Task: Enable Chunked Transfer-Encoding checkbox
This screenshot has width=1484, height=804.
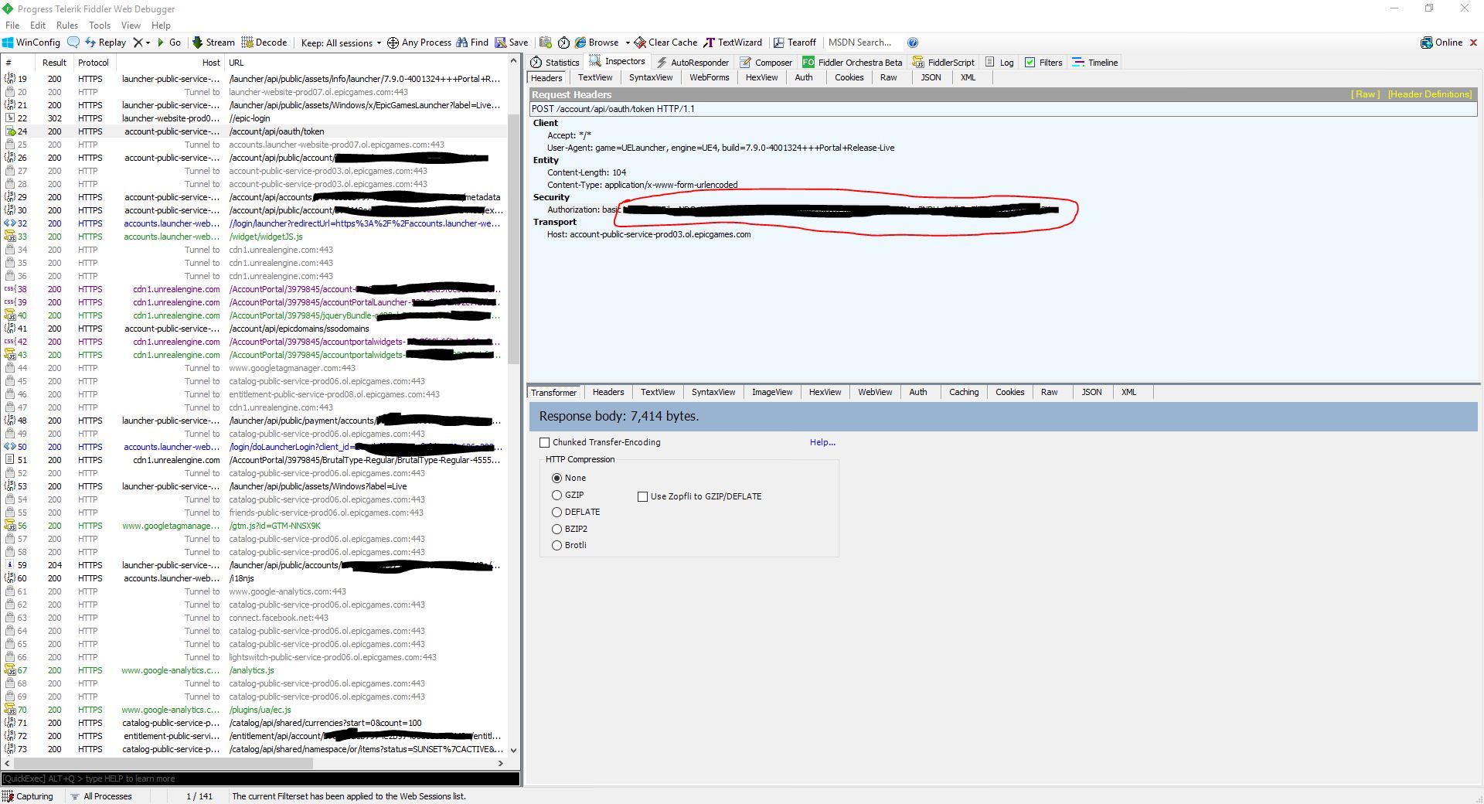Action: tap(545, 442)
